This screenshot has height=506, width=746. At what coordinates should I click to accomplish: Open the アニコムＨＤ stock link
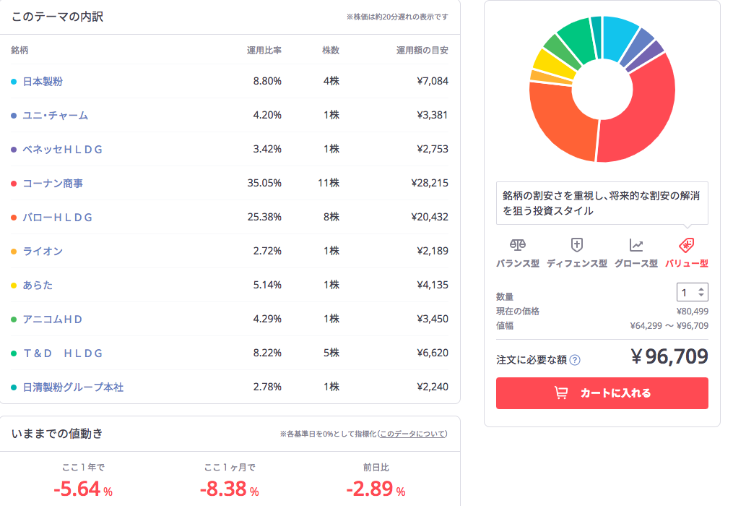coord(52,320)
